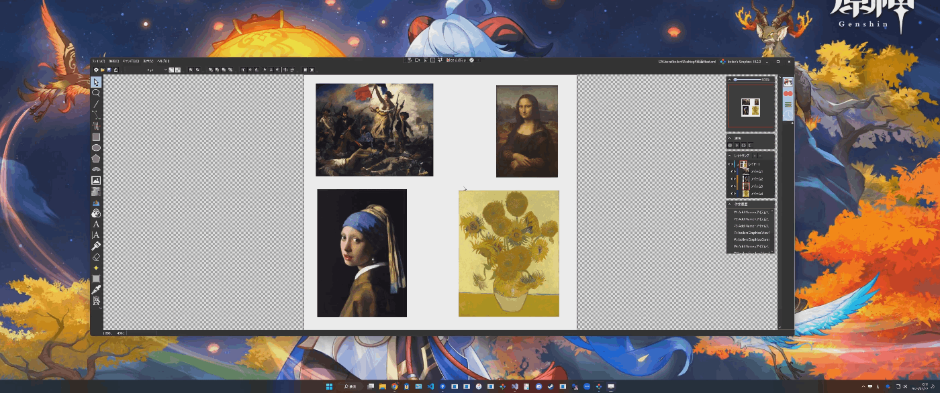Select the straight line tool
The image size is (940, 393).
click(x=96, y=104)
